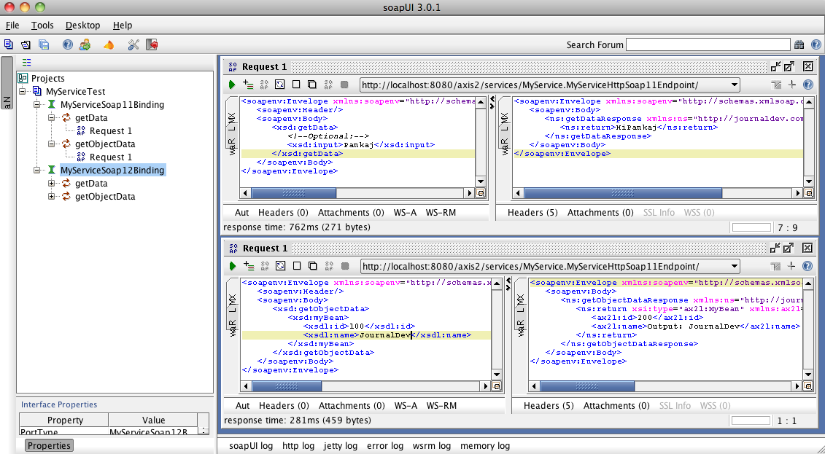Screen dimensions: 825x454
Task: Open the jetty log tab
Action: pos(341,445)
